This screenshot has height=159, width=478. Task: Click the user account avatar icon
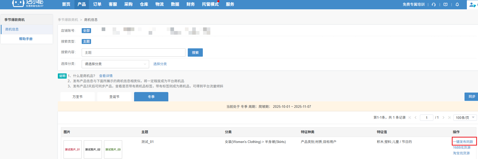pos(472,5)
